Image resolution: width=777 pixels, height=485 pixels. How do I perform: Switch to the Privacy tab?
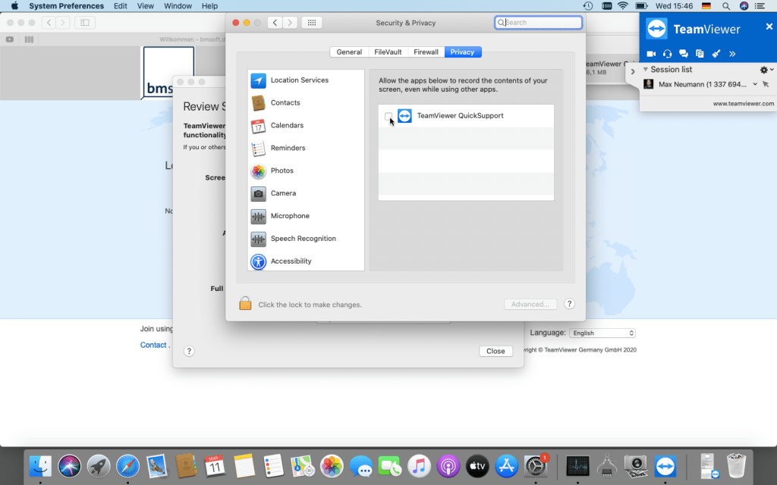pos(462,52)
